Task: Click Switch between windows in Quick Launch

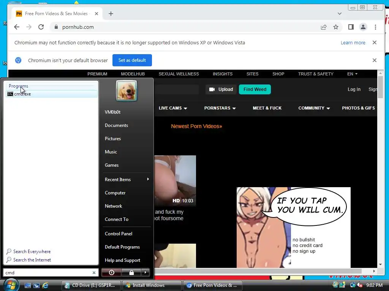Action: [36, 285]
